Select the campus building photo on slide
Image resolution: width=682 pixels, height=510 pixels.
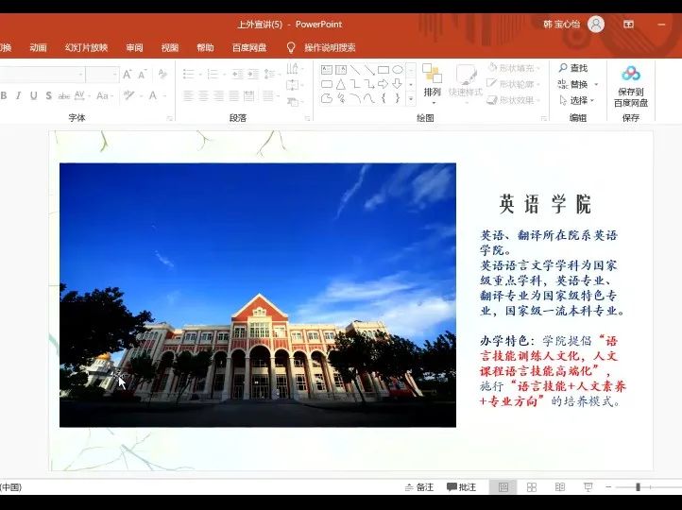point(257,295)
